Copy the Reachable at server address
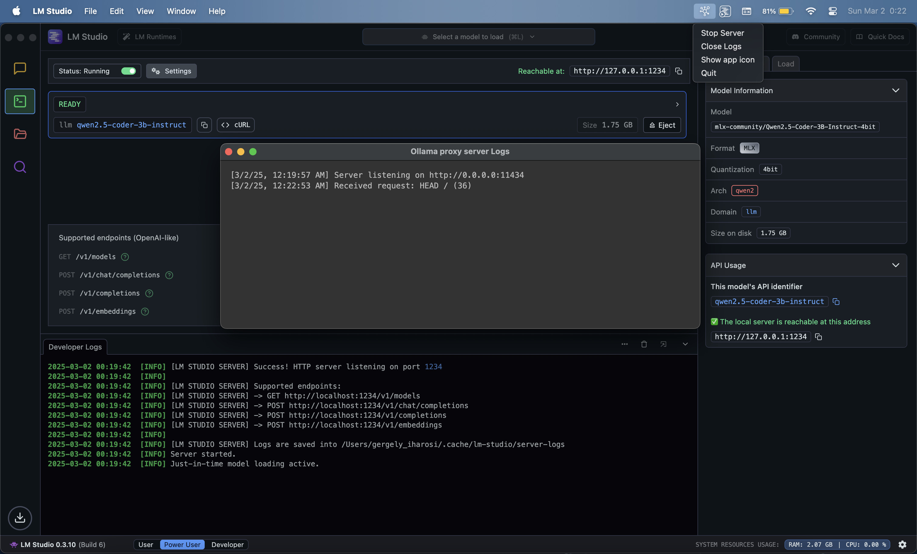Screen dimensions: 917x554 [678, 71]
